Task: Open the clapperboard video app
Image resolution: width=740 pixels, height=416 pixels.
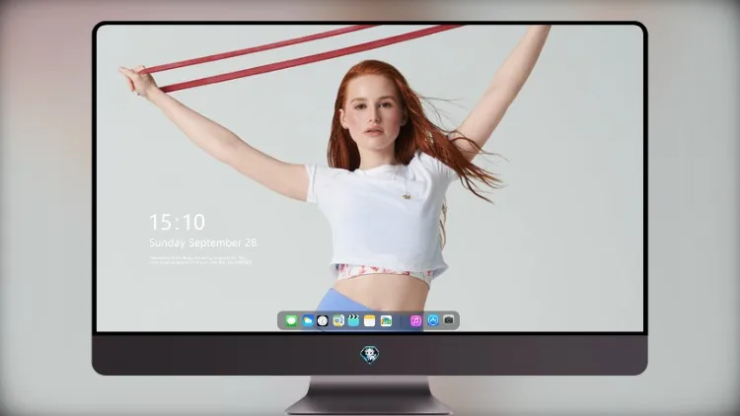Action: click(x=353, y=321)
